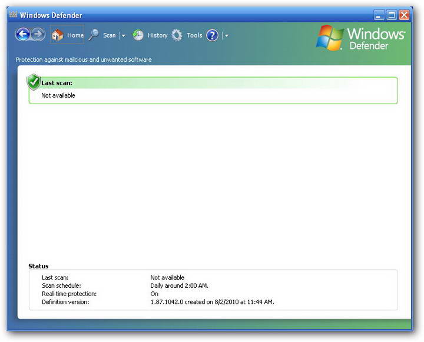This screenshot has height=342, width=424.
Task: Click the Scan magnifying glass icon
Action: tap(94, 35)
